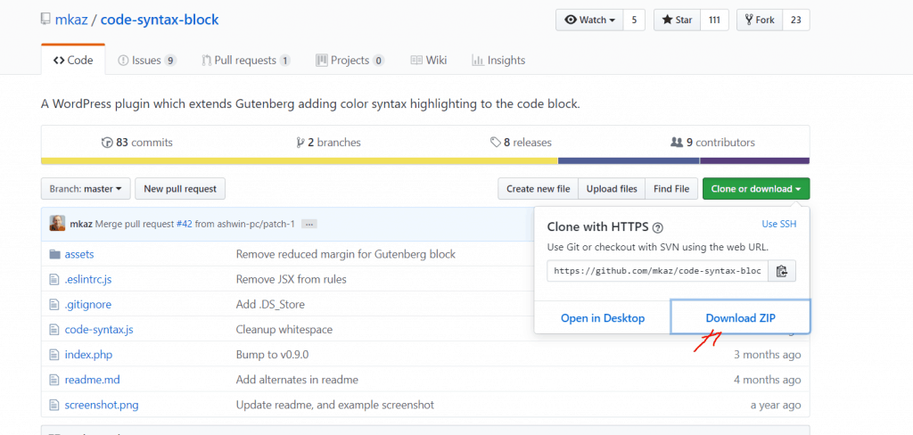Image resolution: width=913 pixels, height=435 pixels.
Task: Switch to the Issues tab
Action: pyautogui.click(x=147, y=60)
